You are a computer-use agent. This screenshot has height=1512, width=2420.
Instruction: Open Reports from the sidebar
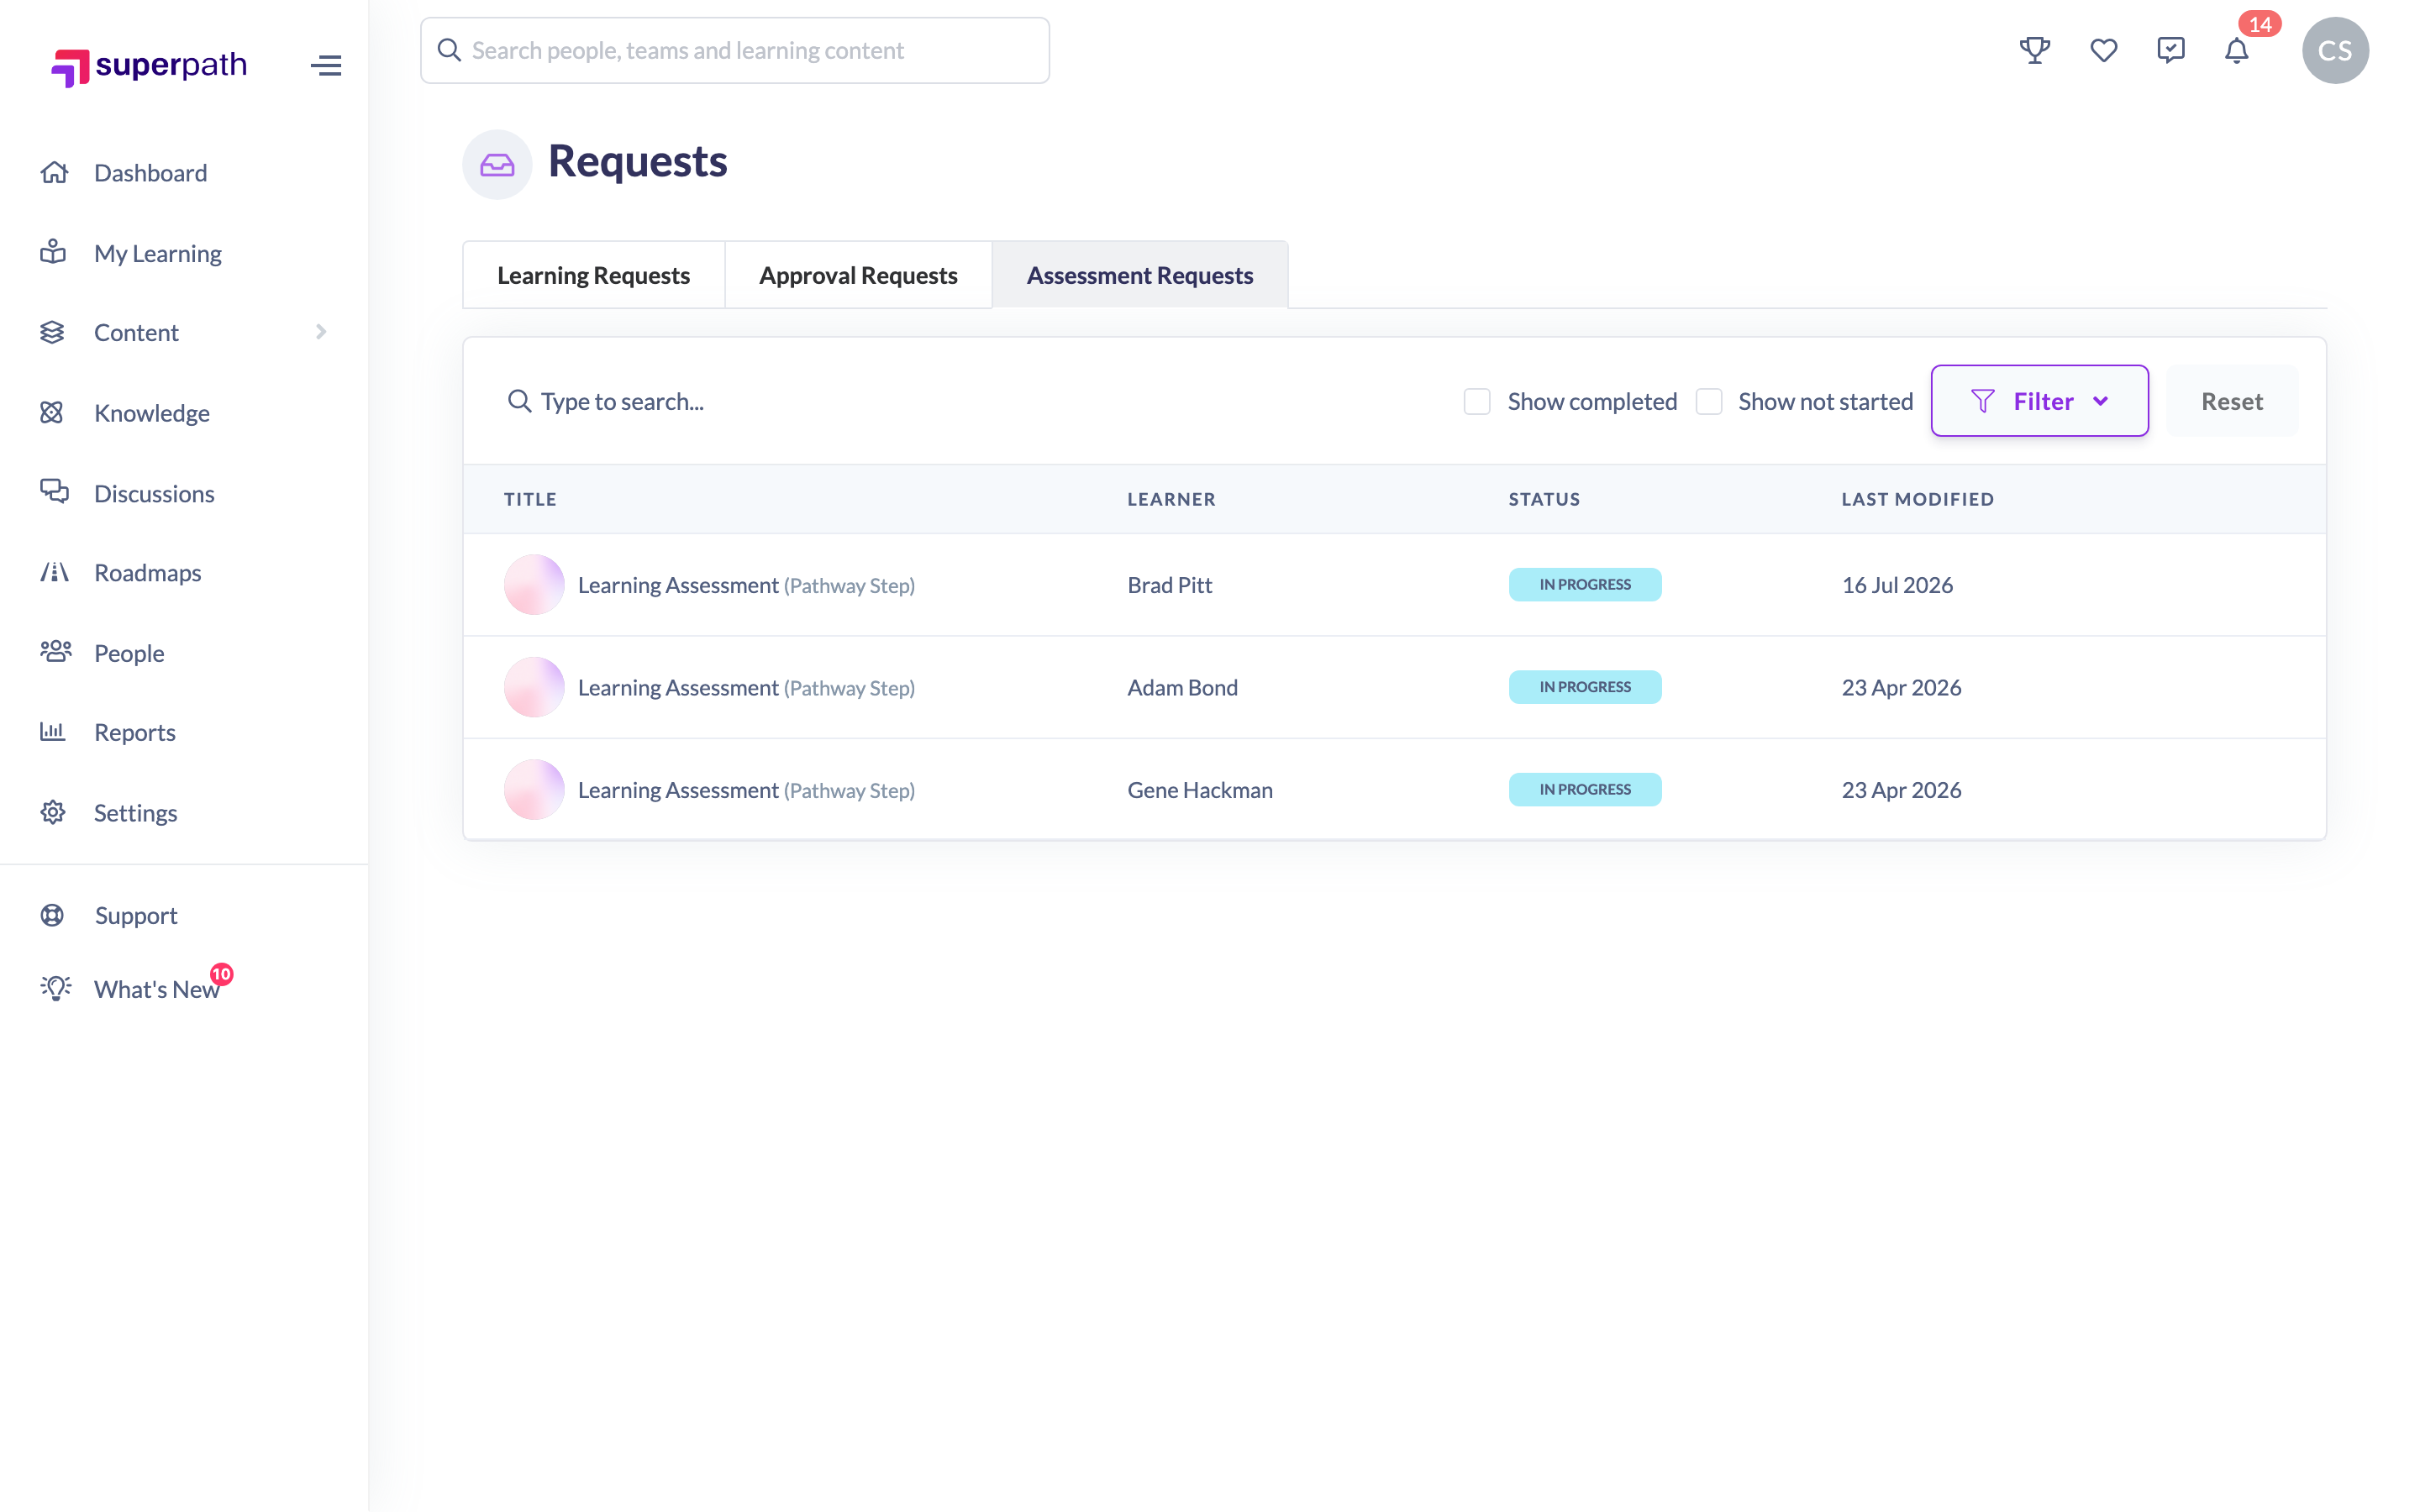[x=135, y=732]
